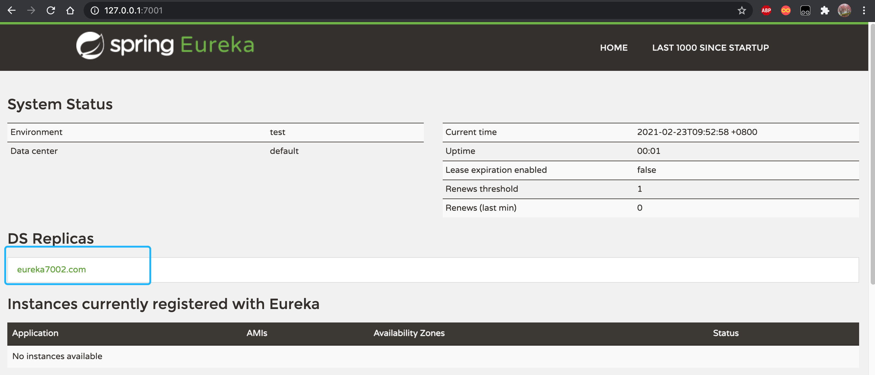Select 'Instances currently registered with Eureka' heading
The image size is (875, 375).
coord(163,304)
